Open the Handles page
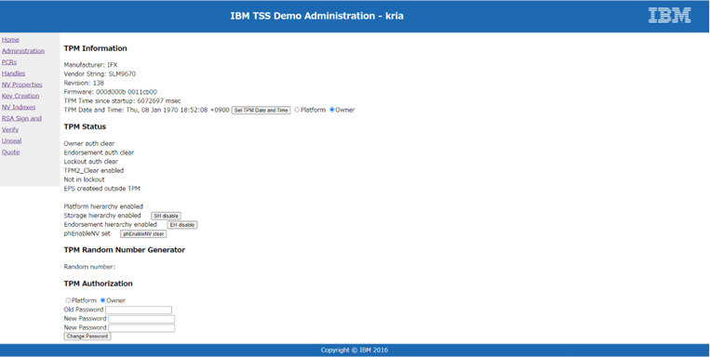Image resolution: width=710 pixels, height=357 pixels. (14, 73)
